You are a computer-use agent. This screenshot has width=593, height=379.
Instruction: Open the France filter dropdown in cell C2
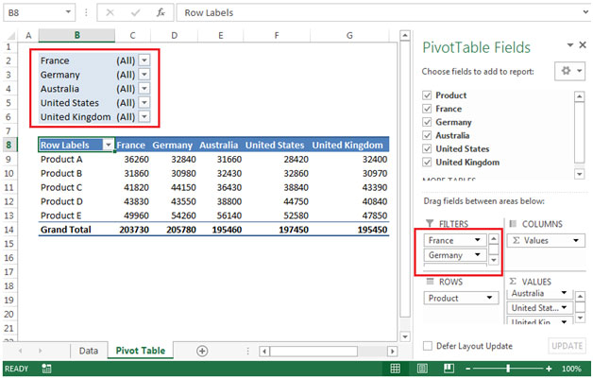[x=144, y=60]
